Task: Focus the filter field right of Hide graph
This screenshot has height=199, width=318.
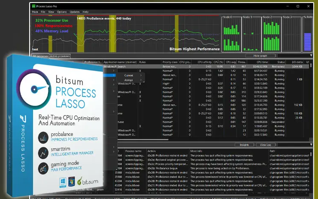Action: 294,56
